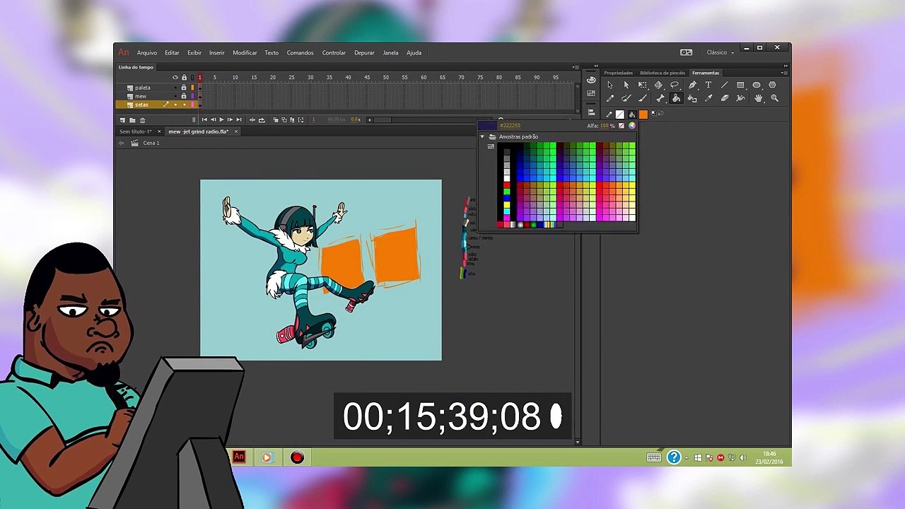Select the Free Transform tool
Viewport: 905px width, 509px height.
tap(642, 85)
